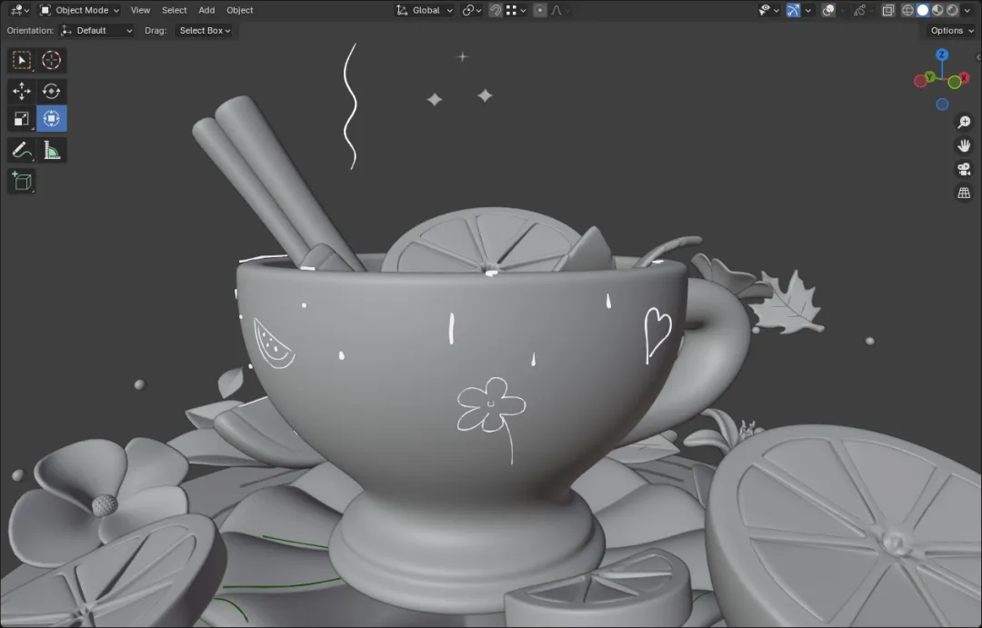Click the Y axis on navigation gizmo
The image size is (982, 628).
[930, 76]
